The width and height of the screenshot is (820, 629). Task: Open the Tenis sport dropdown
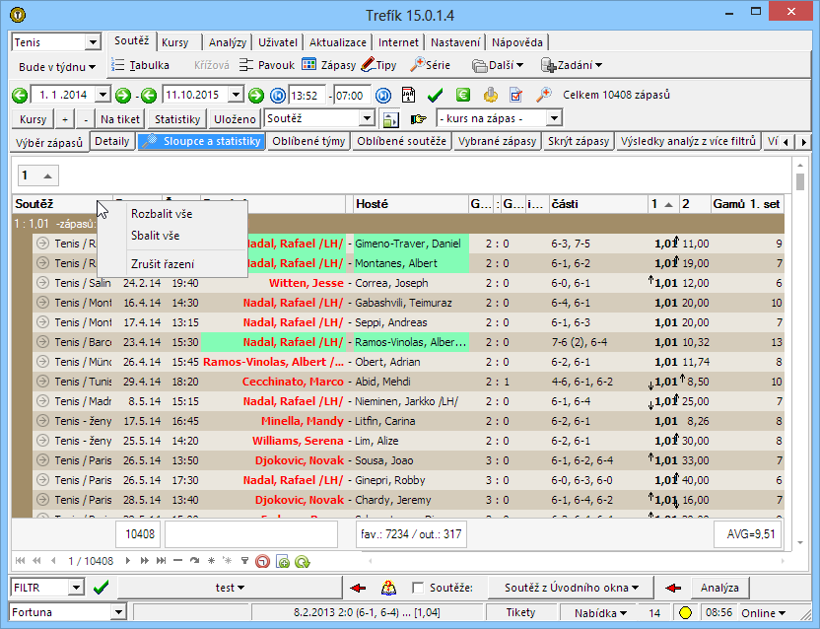[x=94, y=42]
